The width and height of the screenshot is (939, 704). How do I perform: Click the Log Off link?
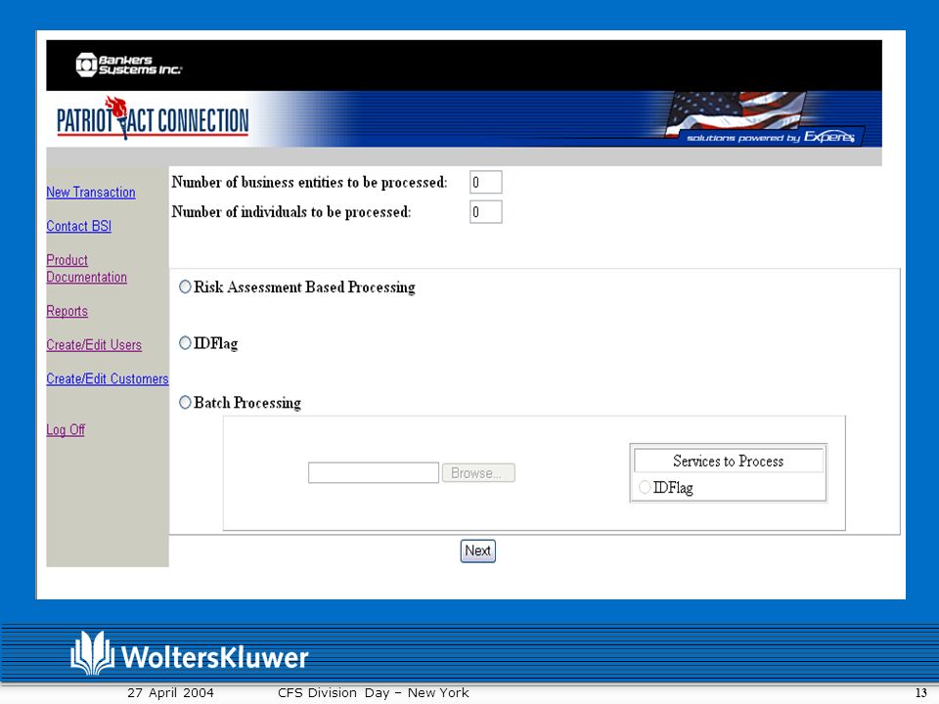(66, 430)
